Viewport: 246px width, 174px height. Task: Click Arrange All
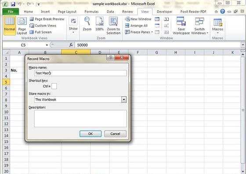[136, 26]
